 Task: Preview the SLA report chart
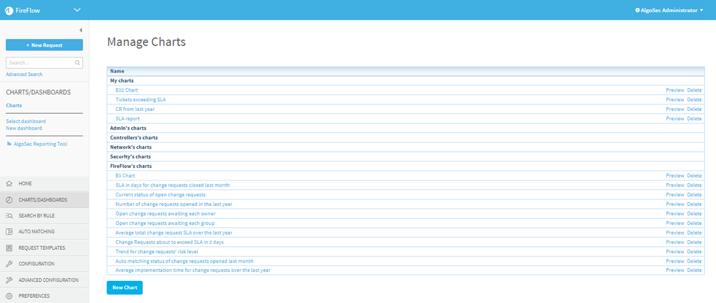(675, 119)
